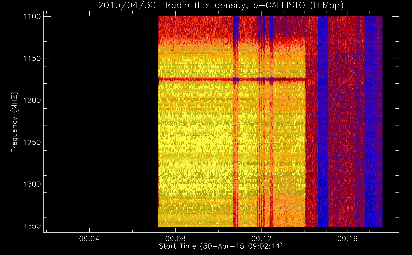Click the wide solid blue vertical band after 09:14

[323, 122]
